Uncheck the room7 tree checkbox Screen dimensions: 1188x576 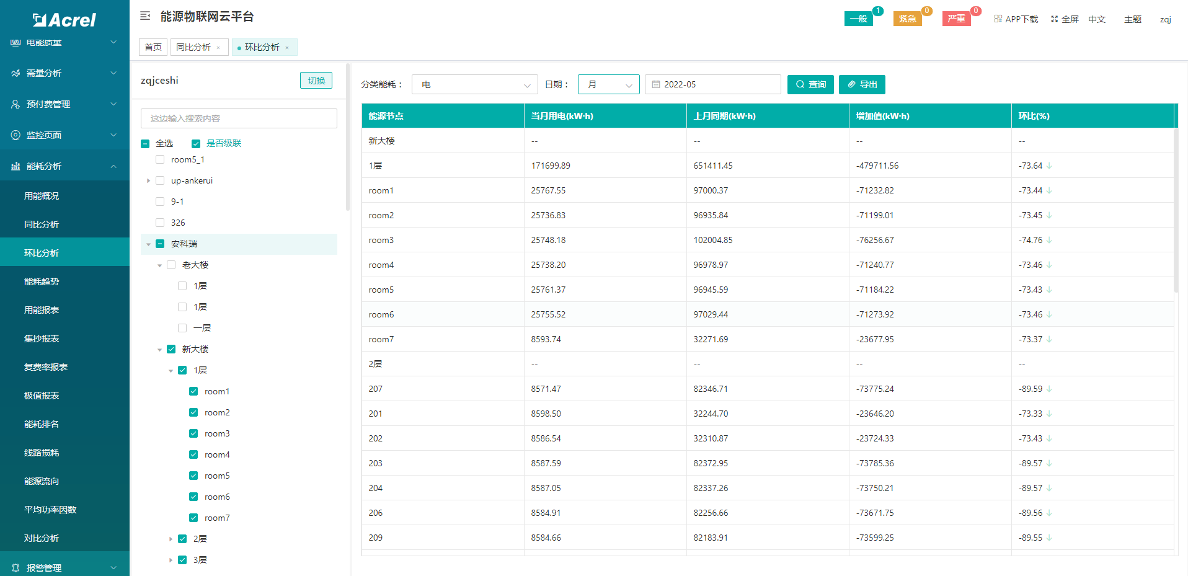click(x=193, y=518)
